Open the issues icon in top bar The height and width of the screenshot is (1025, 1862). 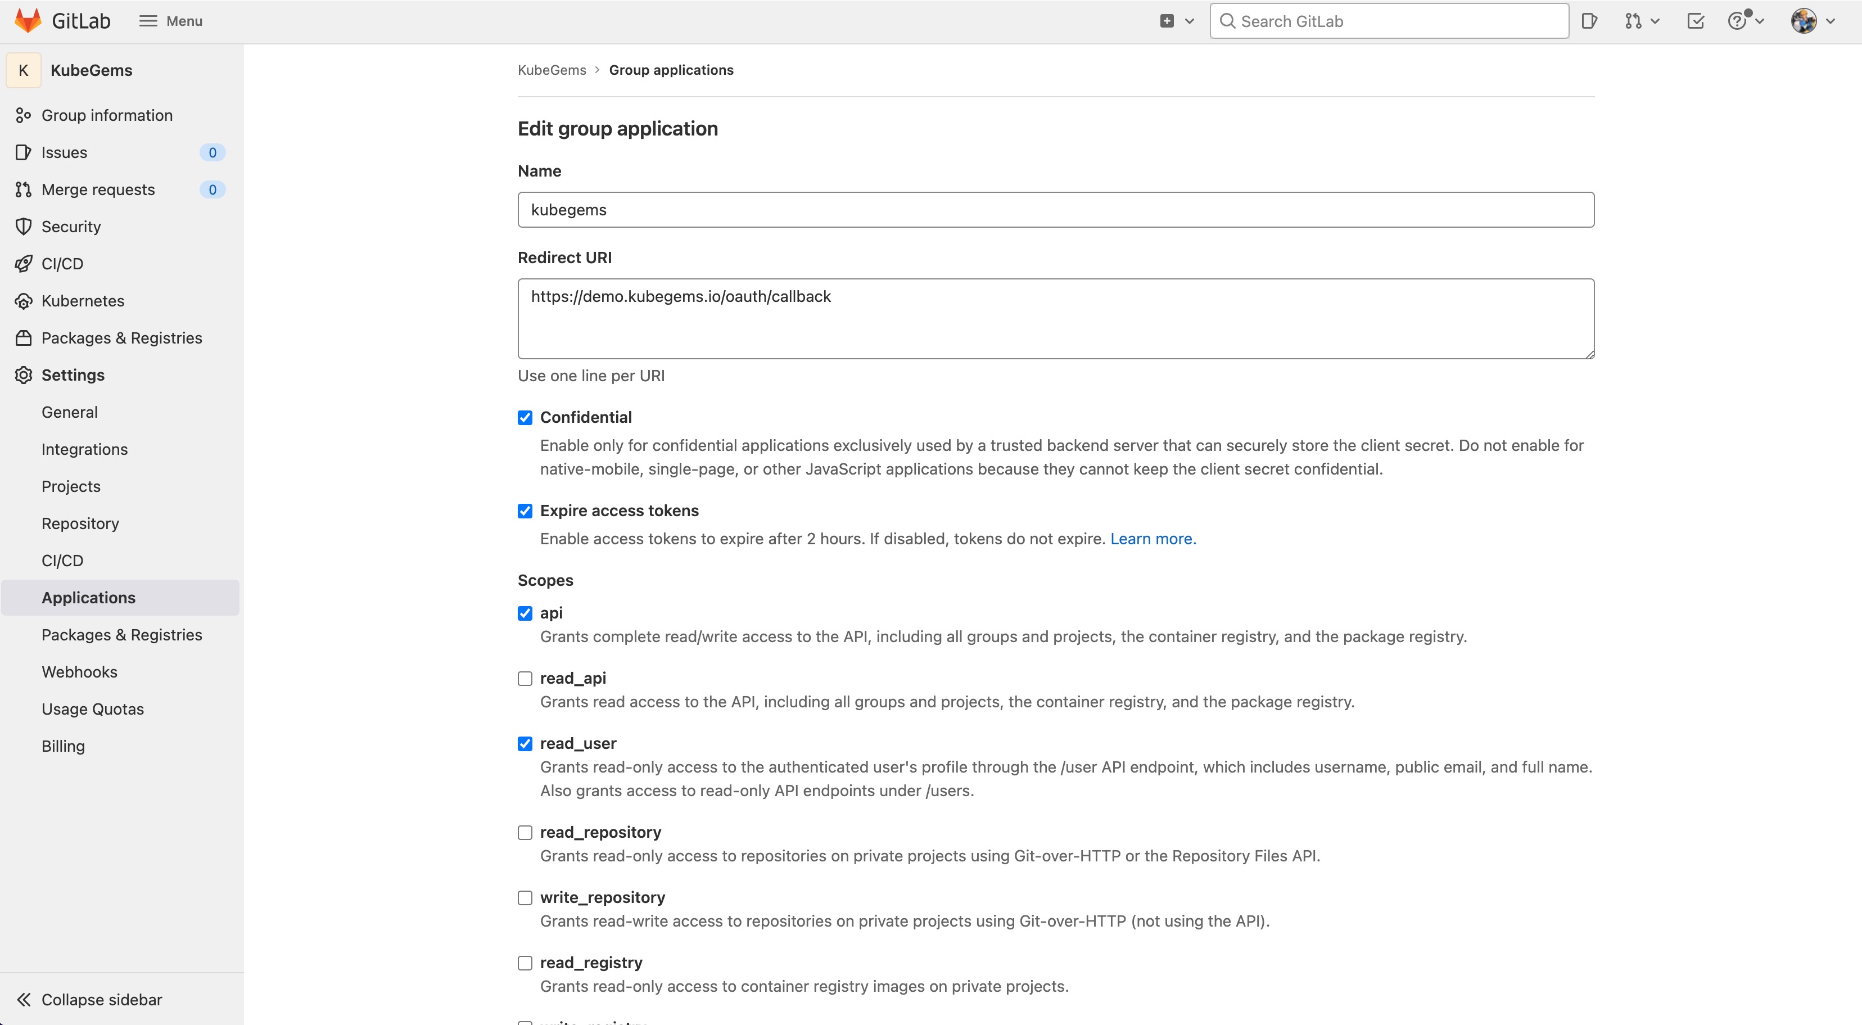1589,21
